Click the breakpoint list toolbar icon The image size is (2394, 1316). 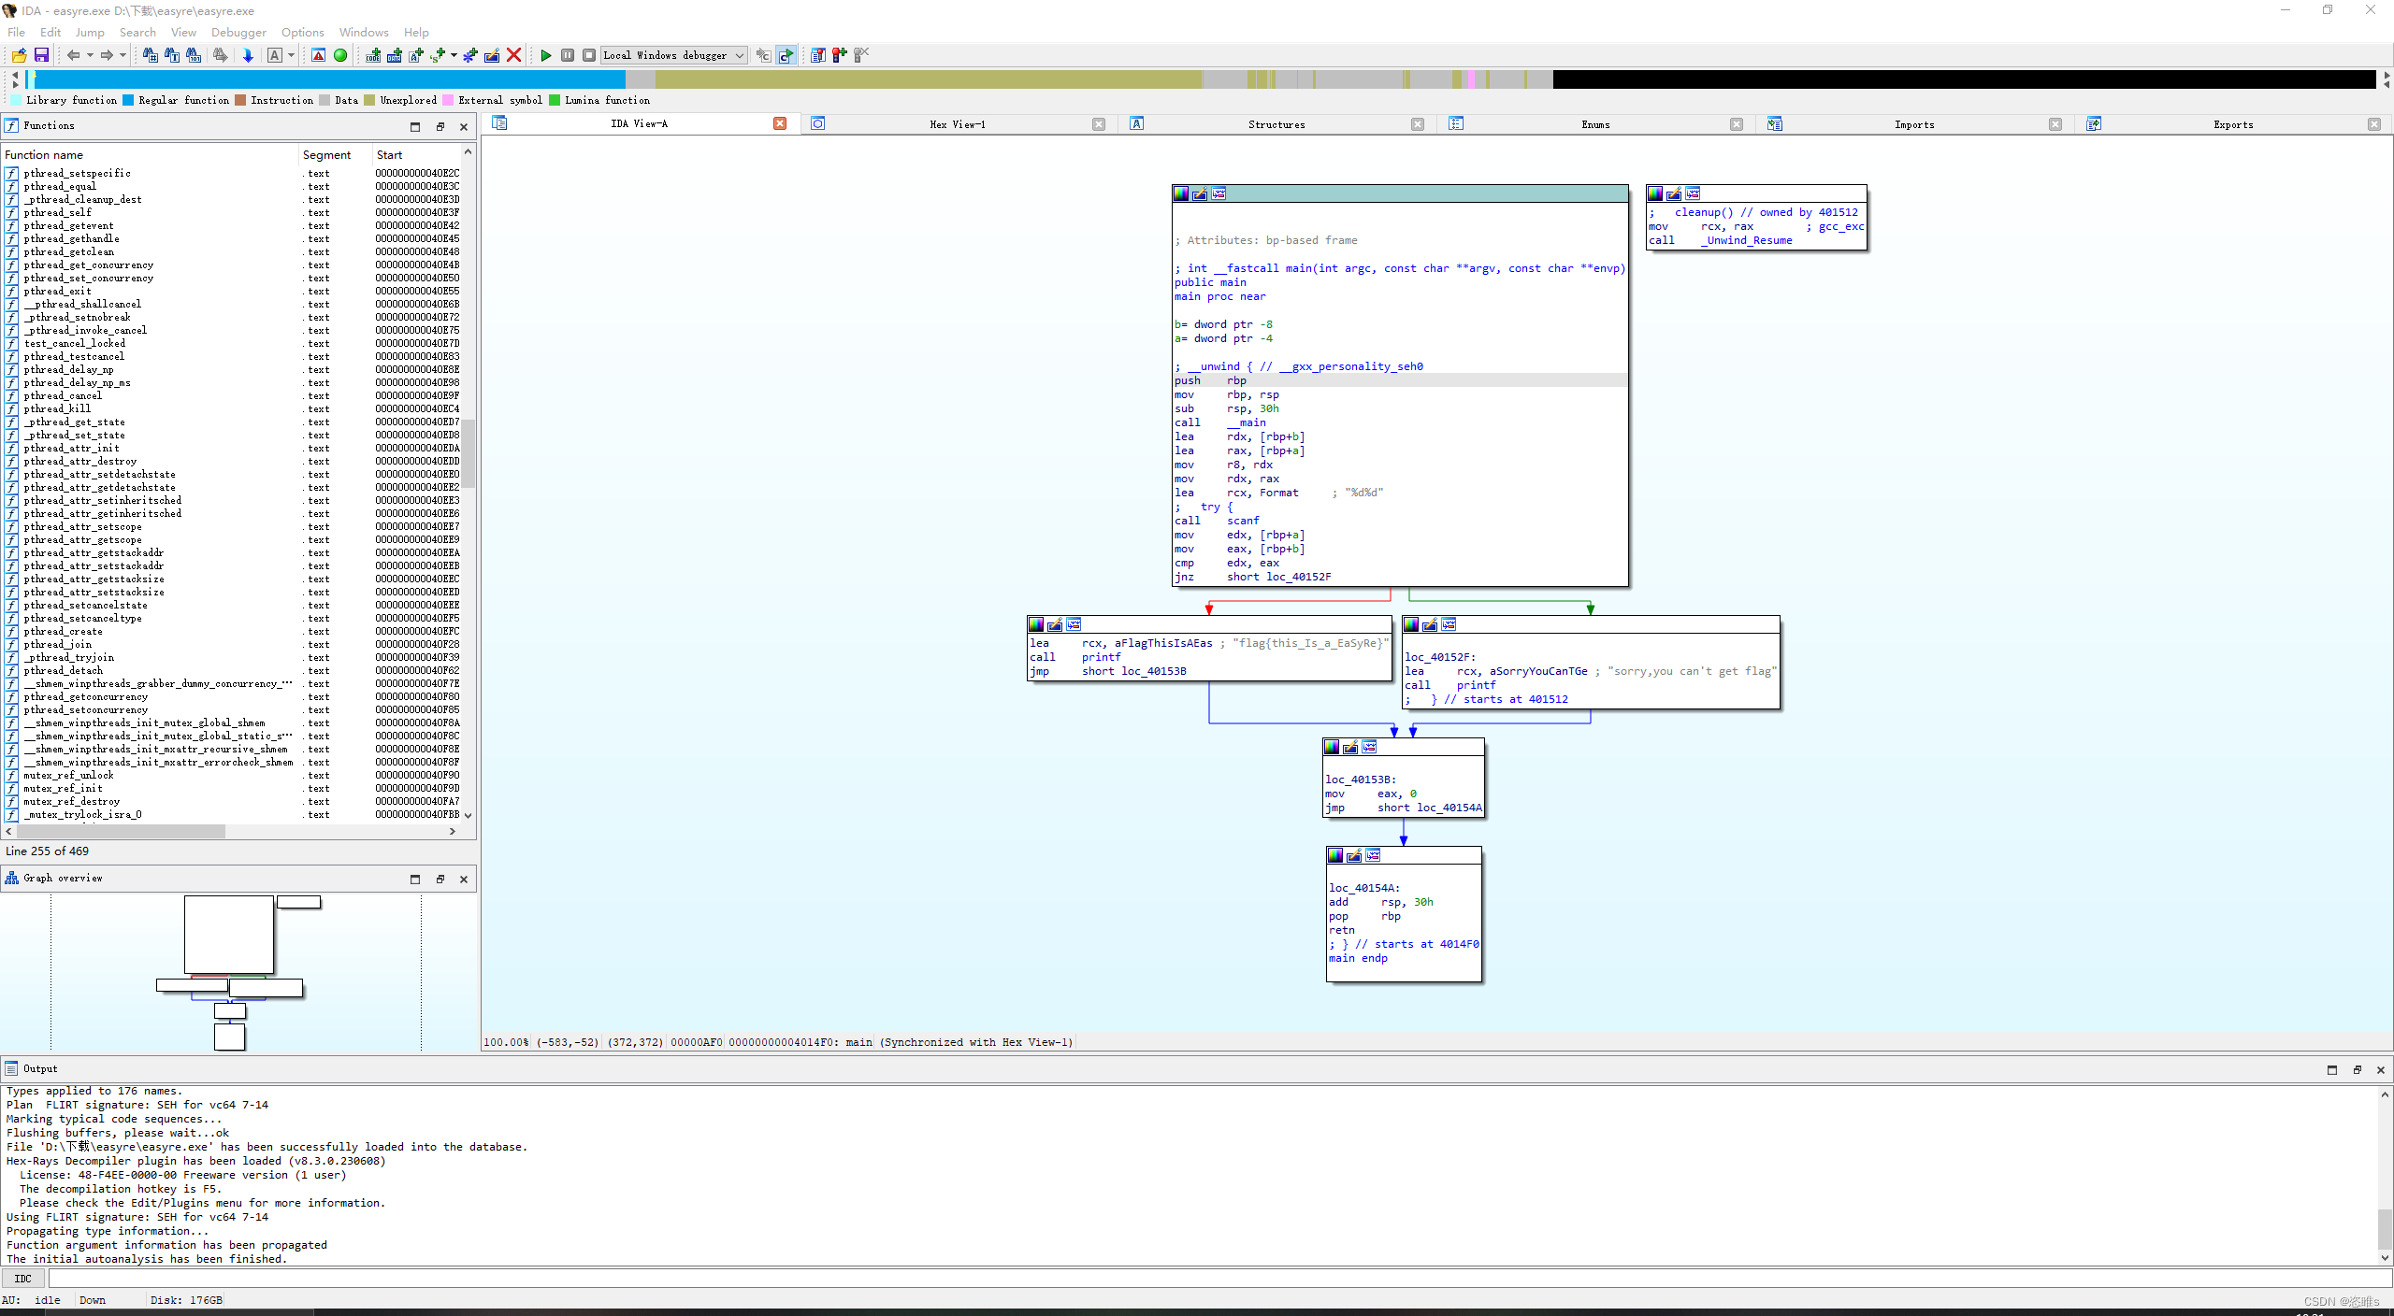pyautogui.click(x=818, y=55)
